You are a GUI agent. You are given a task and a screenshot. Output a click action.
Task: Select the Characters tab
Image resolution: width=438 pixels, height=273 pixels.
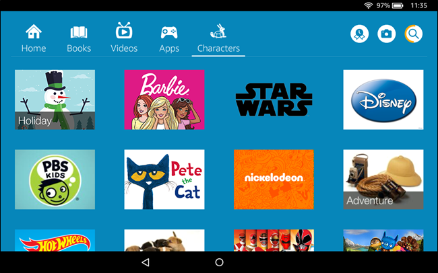[x=218, y=38]
